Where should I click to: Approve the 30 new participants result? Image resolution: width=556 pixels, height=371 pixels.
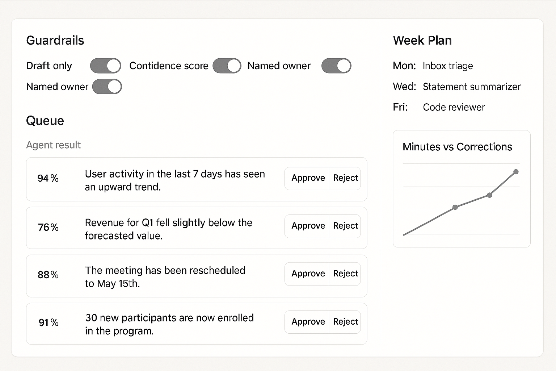(308, 322)
